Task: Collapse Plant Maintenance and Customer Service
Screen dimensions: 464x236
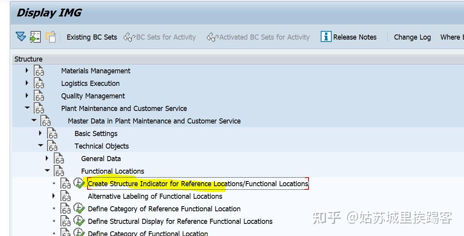Action: 27,108
